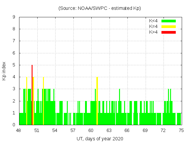The width and height of the screenshot is (191, 143).
Task: Click the x-axis tick label 57
Action: pos(73,130)
